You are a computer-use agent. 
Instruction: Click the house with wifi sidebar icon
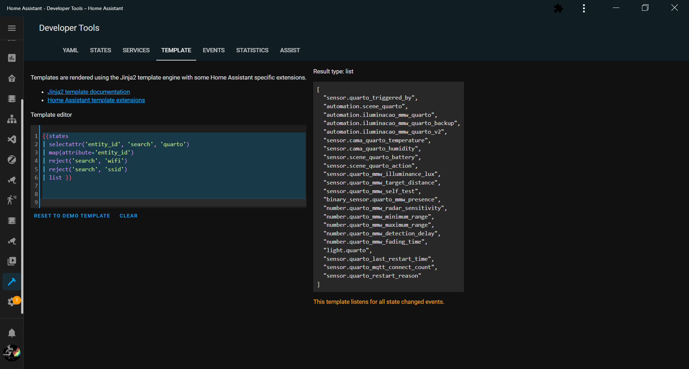(12, 78)
